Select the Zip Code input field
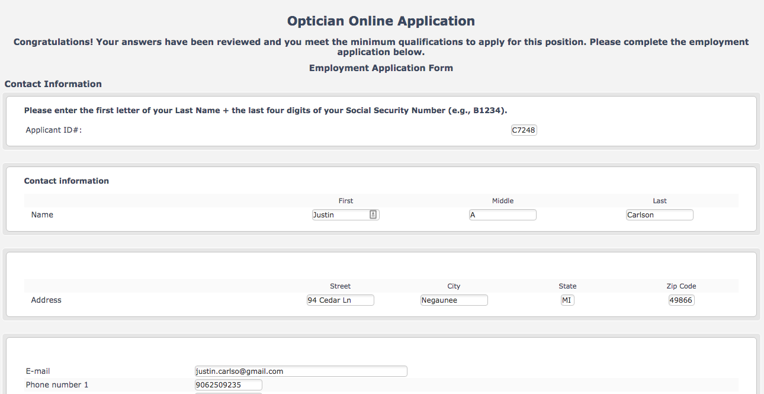 [681, 300]
